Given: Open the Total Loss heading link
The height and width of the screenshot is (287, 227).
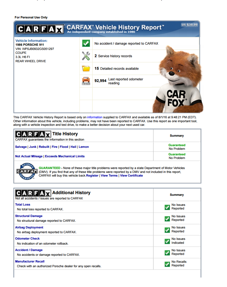Looking at the screenshot, I should tap(23, 205).
